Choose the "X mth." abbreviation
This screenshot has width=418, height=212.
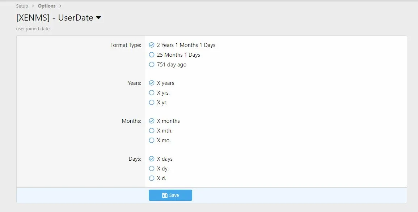(x=152, y=131)
